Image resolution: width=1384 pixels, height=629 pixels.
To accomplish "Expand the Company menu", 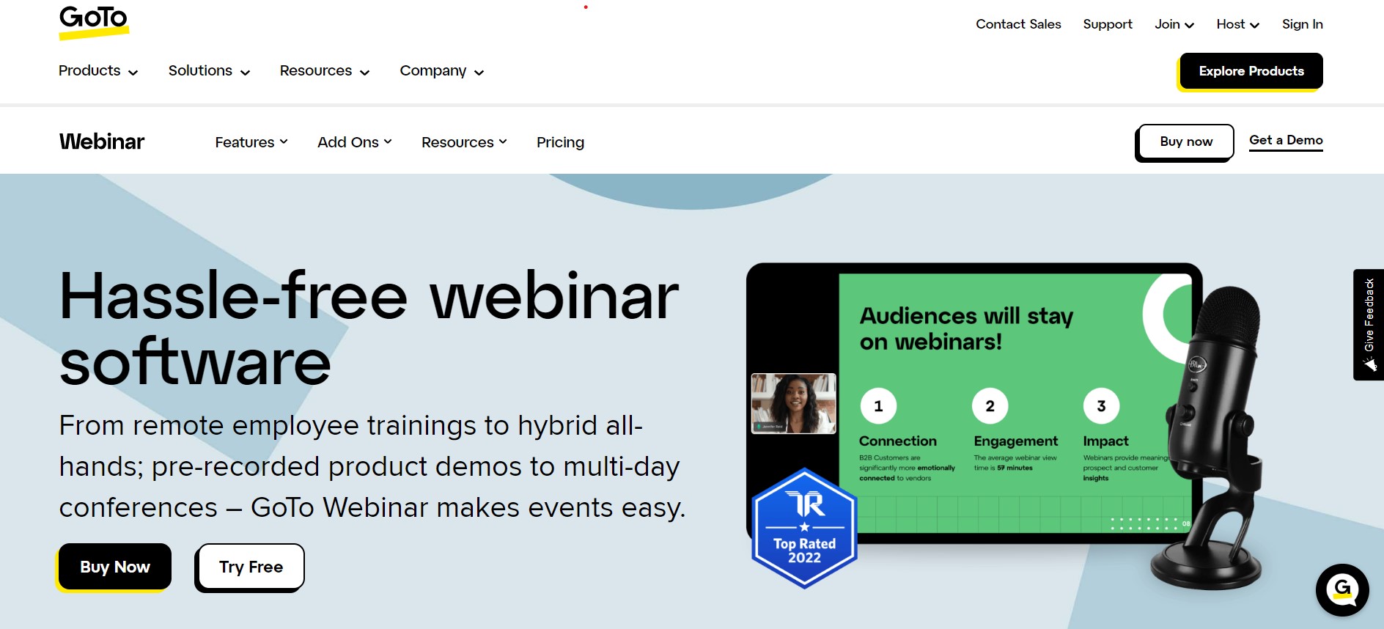I will (x=442, y=71).
